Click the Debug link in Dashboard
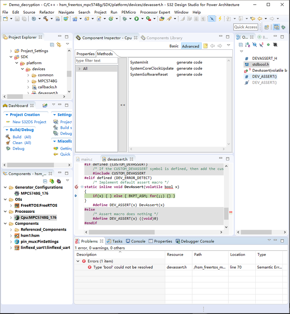 (x=19, y=149)
